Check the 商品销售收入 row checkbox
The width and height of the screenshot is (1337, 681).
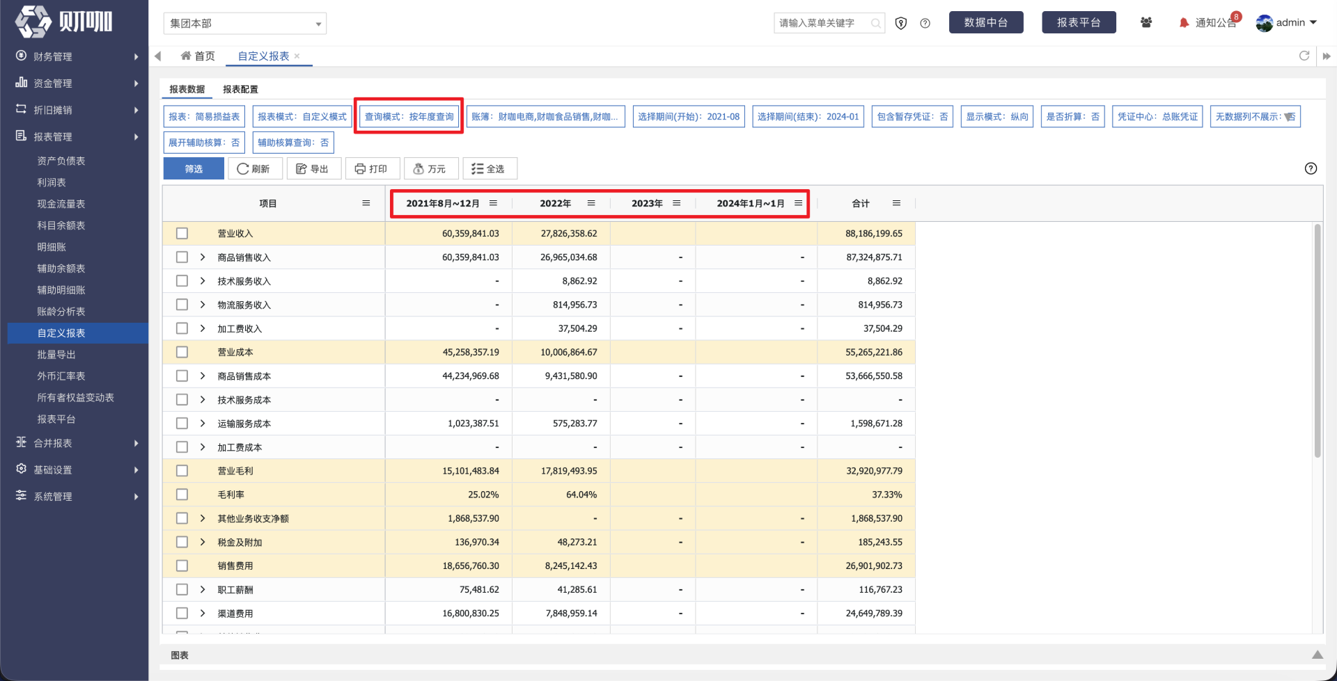(x=182, y=257)
